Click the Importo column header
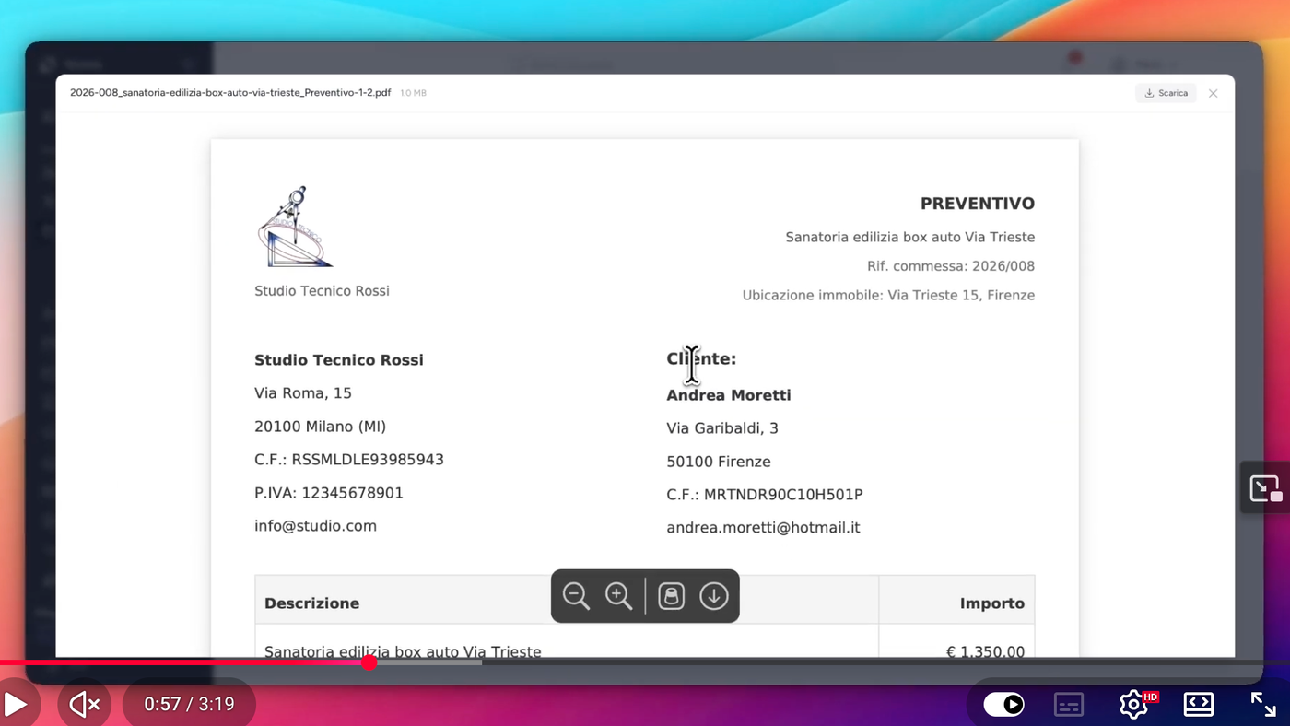This screenshot has height=726, width=1290. pos(992,603)
